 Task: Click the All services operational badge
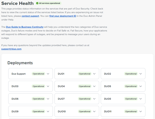click(x=48, y=3)
